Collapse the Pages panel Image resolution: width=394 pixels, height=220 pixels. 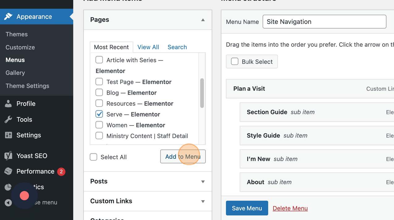(x=203, y=19)
